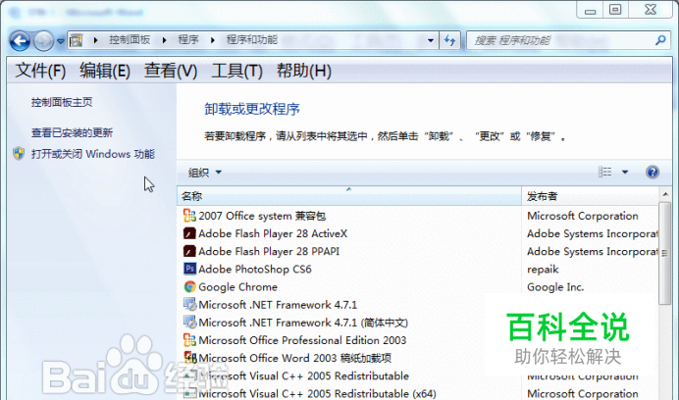Click Flash Player 28 ActiveX icon
The height and width of the screenshot is (400, 679).
(x=189, y=233)
